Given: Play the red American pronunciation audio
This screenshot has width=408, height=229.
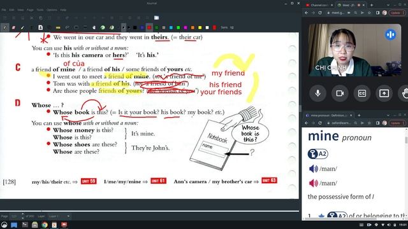Looking at the screenshot, I should pos(313,183).
